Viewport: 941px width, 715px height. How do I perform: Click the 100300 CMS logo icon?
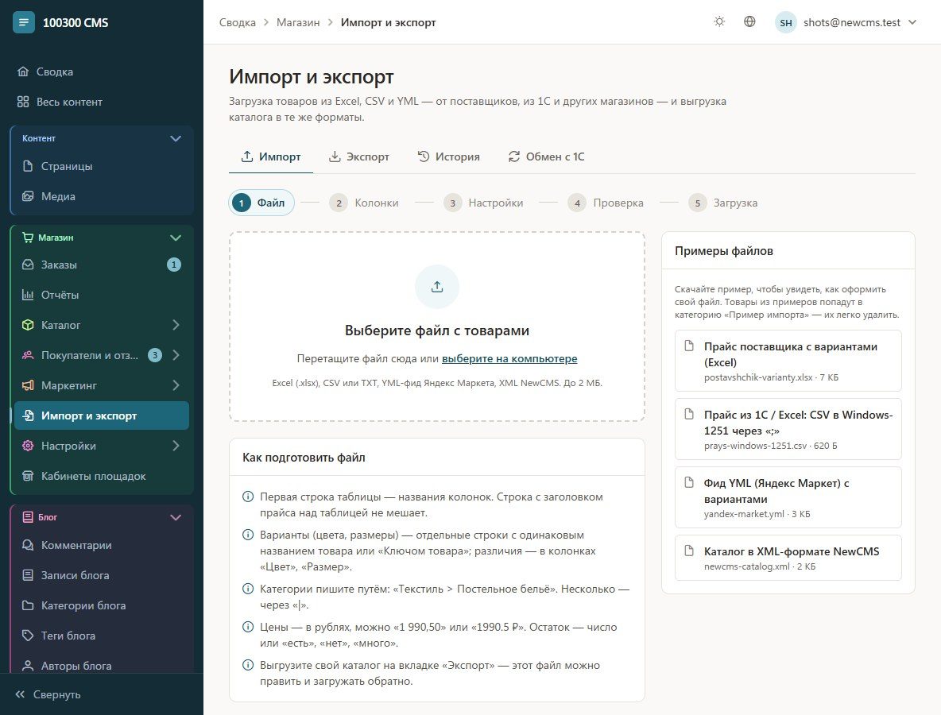(x=23, y=22)
